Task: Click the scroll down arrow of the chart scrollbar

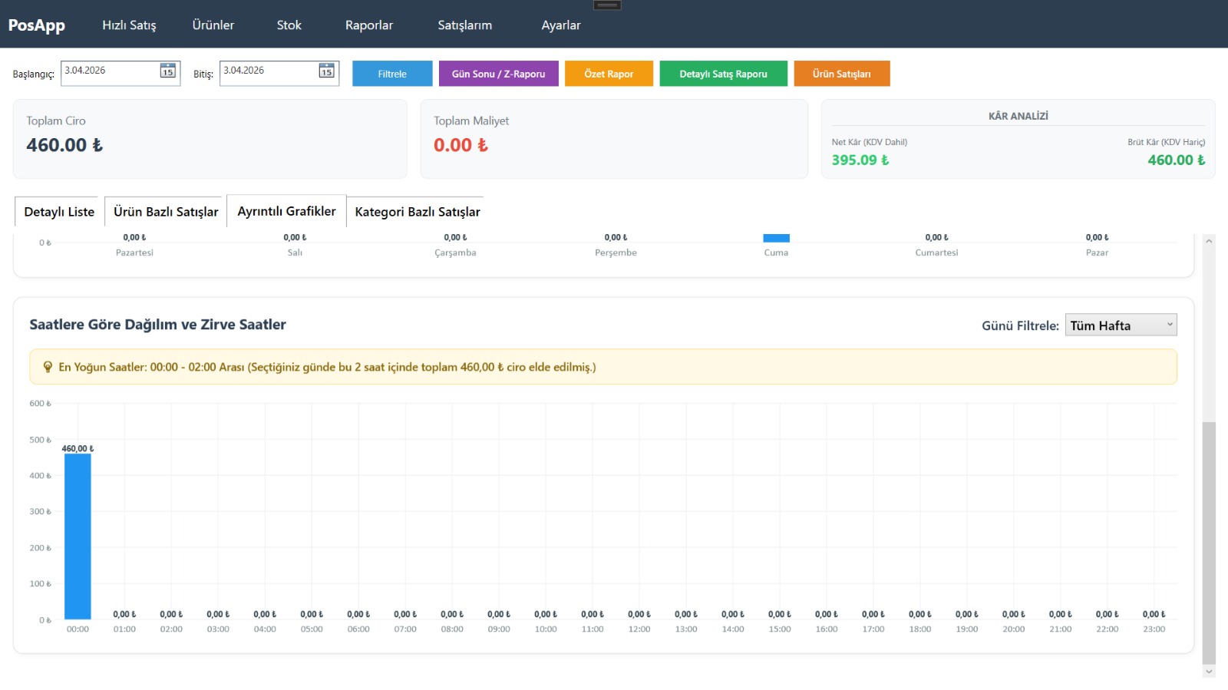Action: click(1209, 672)
